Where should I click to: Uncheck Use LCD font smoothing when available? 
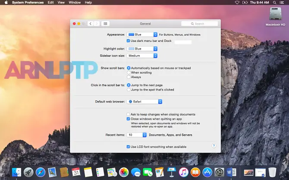click(x=128, y=147)
